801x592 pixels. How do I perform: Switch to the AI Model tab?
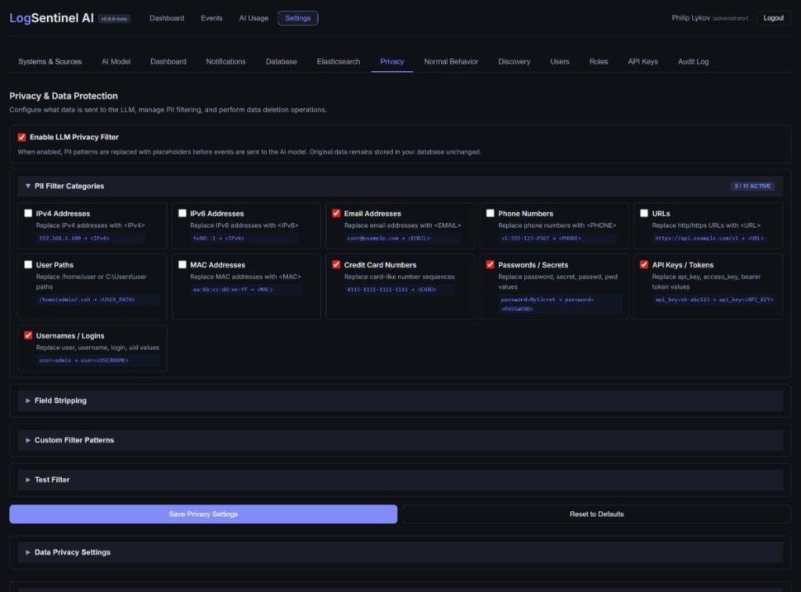116,61
